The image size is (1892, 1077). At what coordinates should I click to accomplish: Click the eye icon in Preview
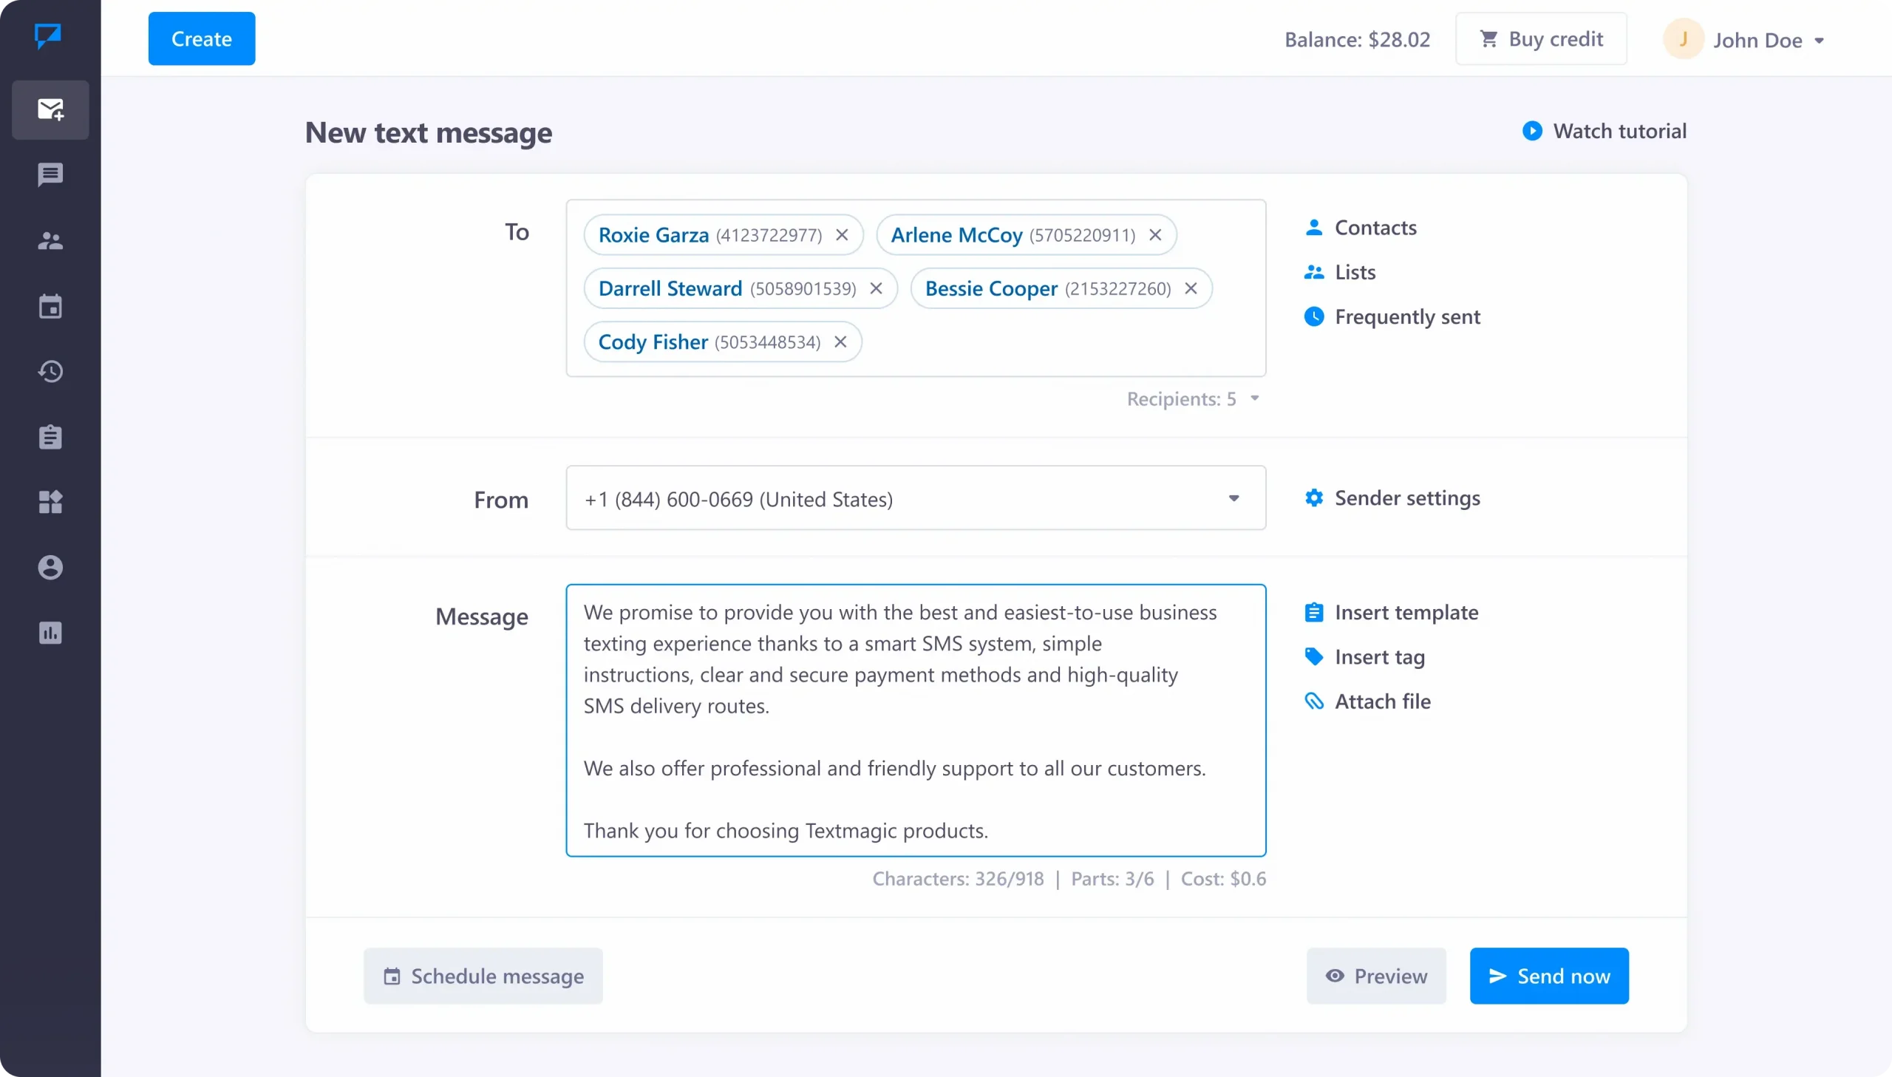1335,976
